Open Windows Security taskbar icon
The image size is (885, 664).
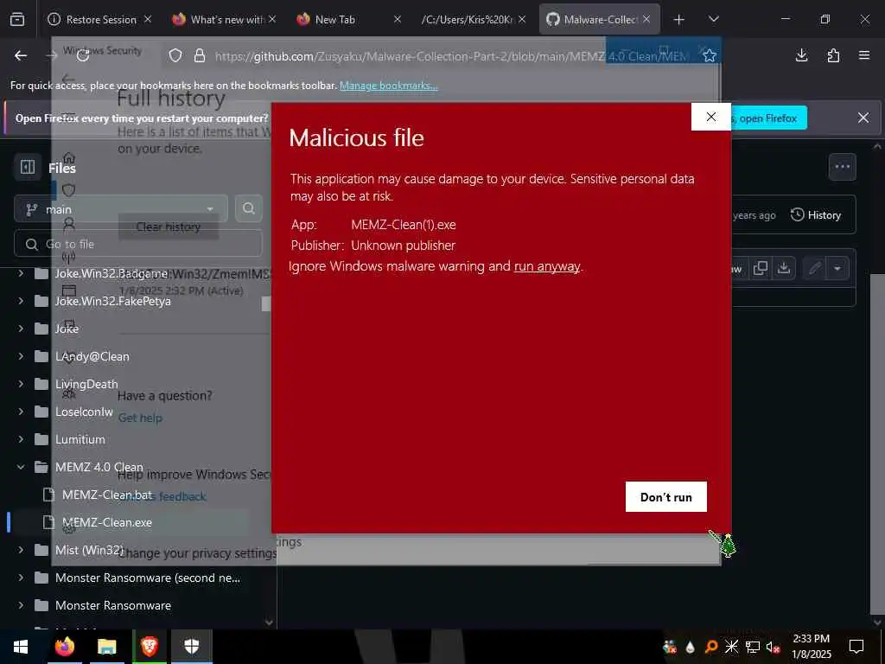point(192,647)
